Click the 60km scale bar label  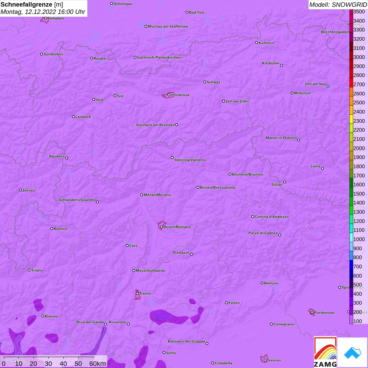click(x=98, y=364)
